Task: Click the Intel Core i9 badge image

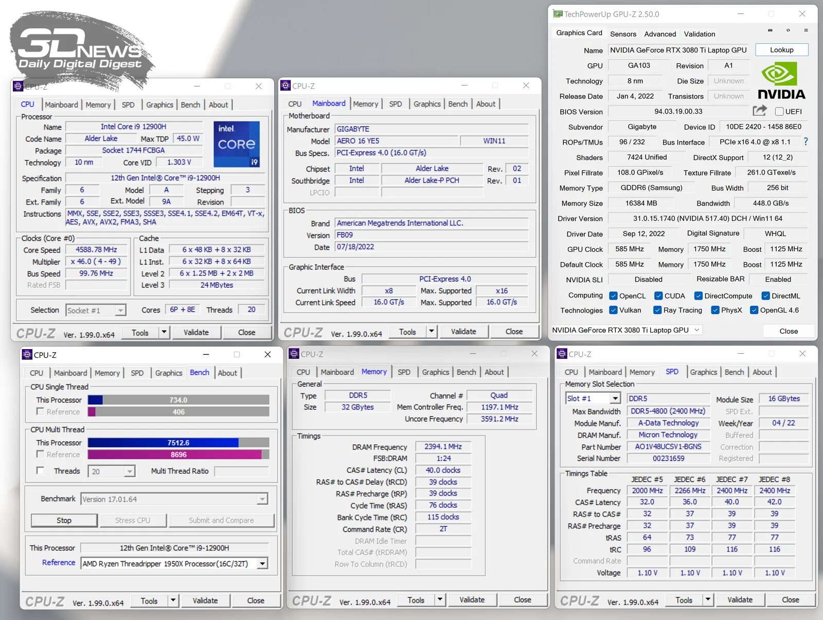Action: [237, 144]
